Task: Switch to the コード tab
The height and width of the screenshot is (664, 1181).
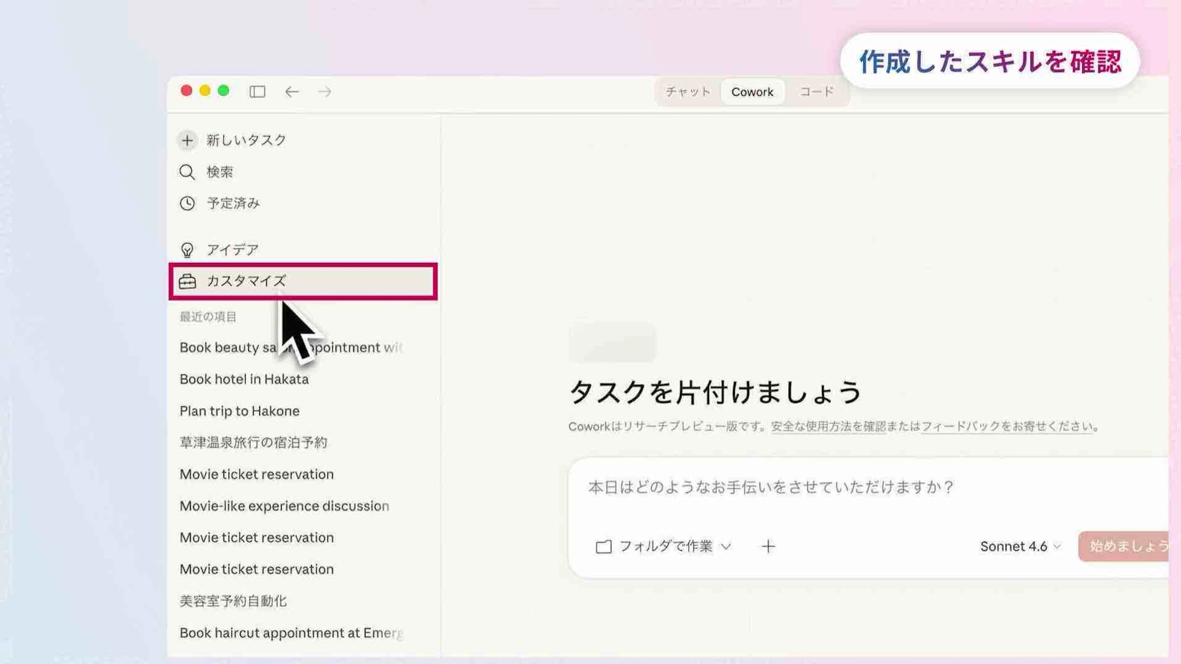Action: 817,92
